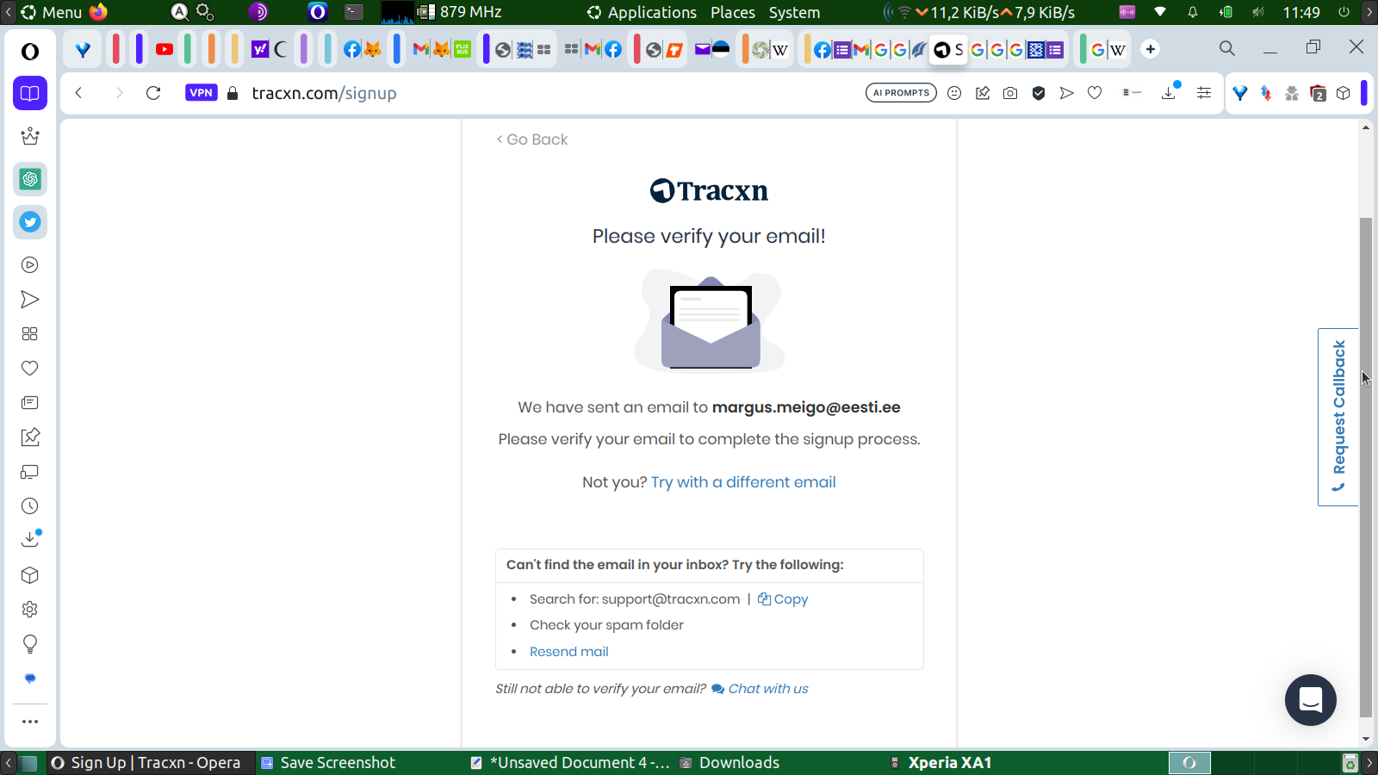
Task: Reload the Tracxn signup page
Action: (x=153, y=93)
